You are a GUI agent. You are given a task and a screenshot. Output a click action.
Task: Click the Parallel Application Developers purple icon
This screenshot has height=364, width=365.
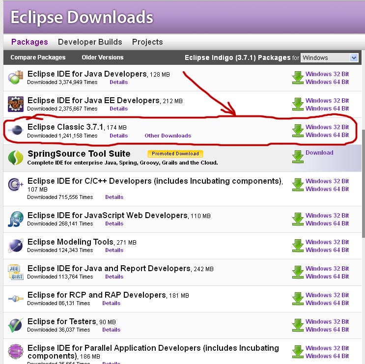click(16, 352)
